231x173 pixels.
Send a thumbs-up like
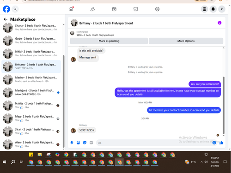pyautogui.click(x=221, y=143)
